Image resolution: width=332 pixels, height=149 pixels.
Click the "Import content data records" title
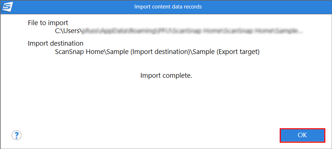168,7
